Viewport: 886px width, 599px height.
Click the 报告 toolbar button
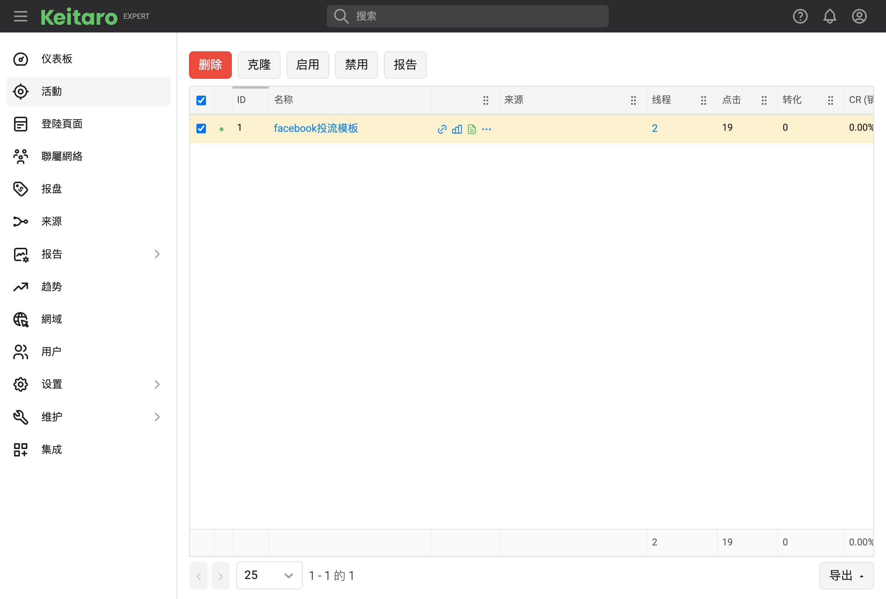(405, 65)
